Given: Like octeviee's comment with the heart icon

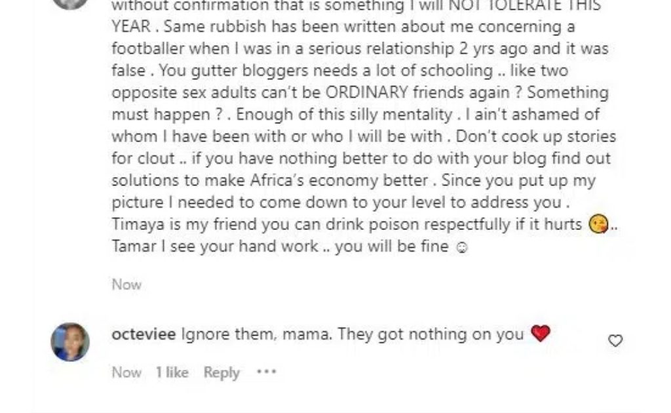Looking at the screenshot, I should [615, 341].
